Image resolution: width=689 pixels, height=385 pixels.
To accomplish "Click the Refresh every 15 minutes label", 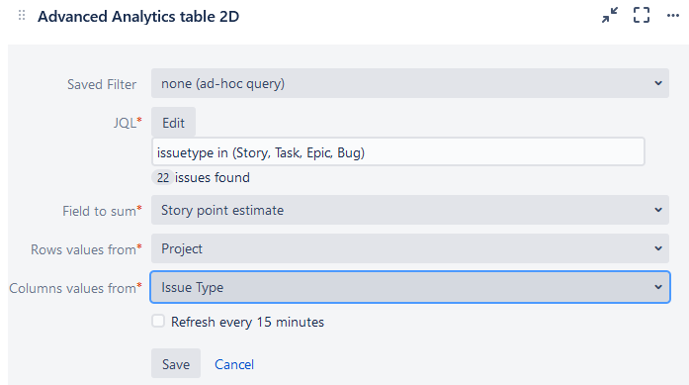I will tap(247, 322).
